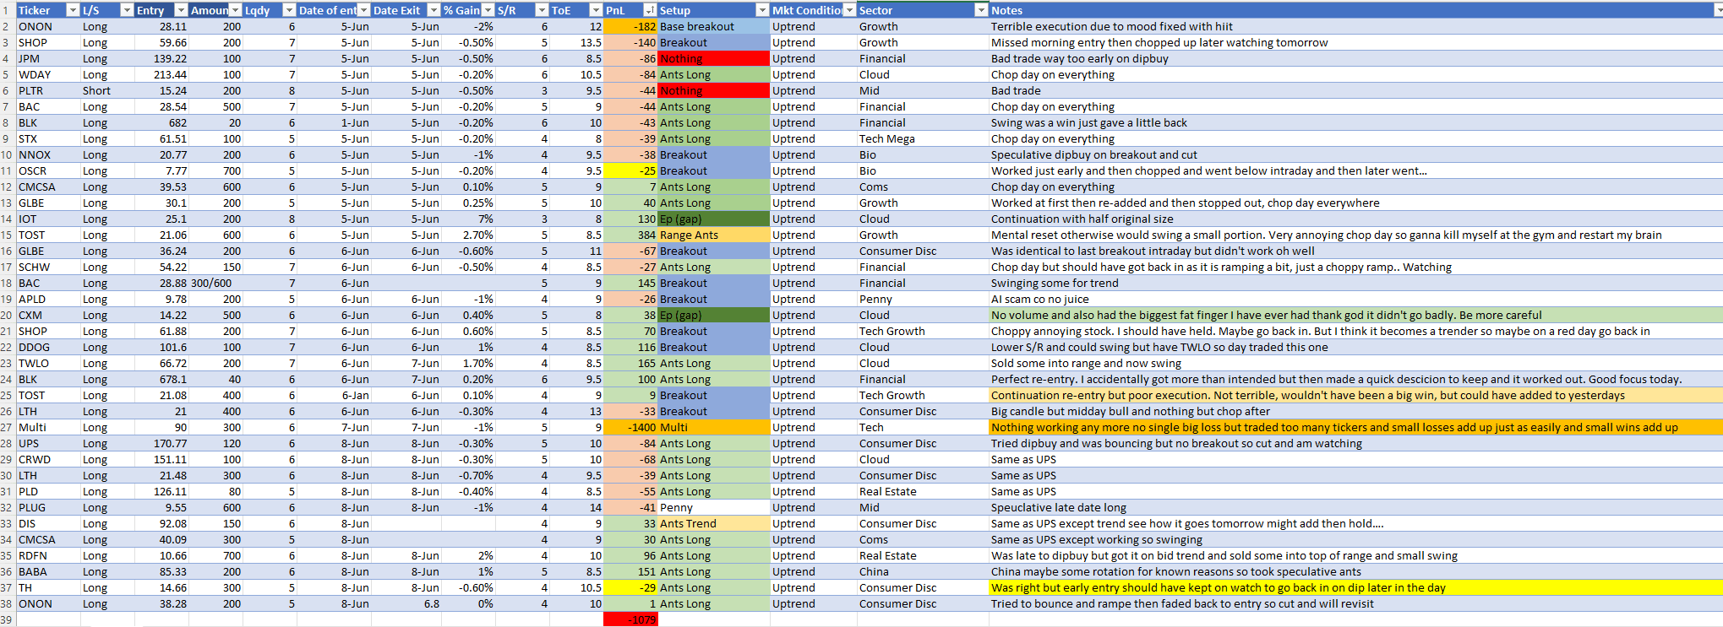Open the Date Exit filter dropdown

pos(433,10)
